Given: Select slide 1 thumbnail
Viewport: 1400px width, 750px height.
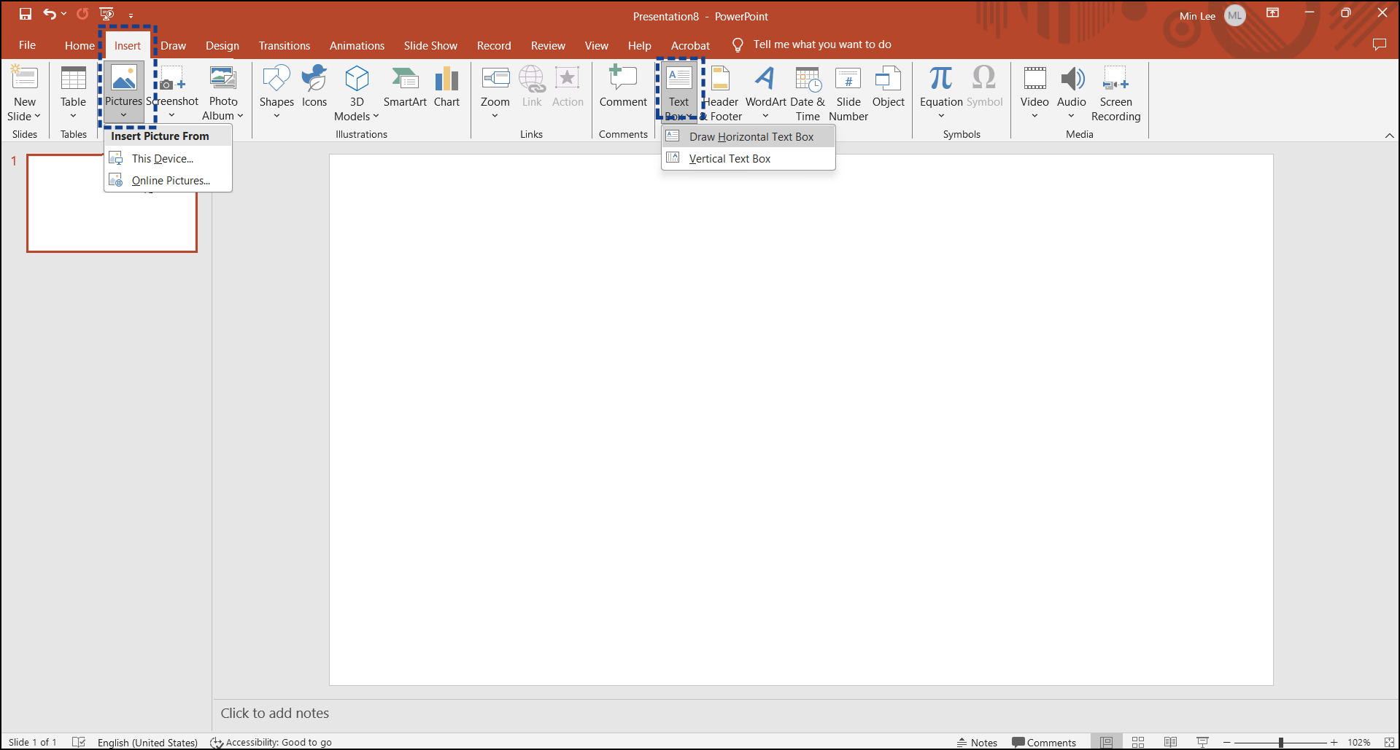Looking at the screenshot, I should click(x=112, y=203).
